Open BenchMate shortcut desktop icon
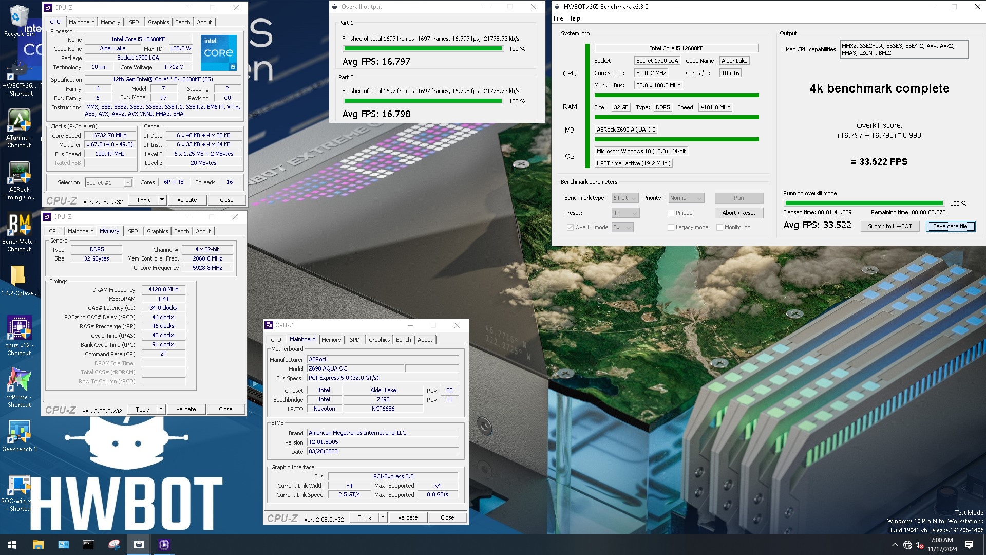 click(19, 233)
